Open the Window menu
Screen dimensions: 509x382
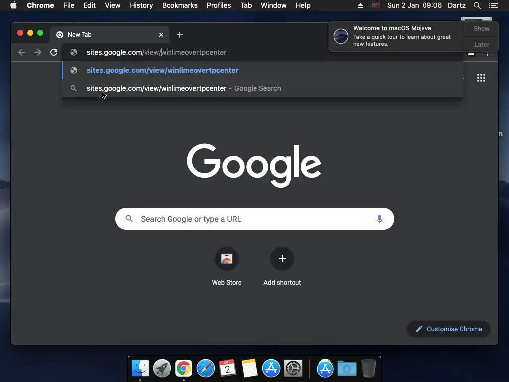274,5
